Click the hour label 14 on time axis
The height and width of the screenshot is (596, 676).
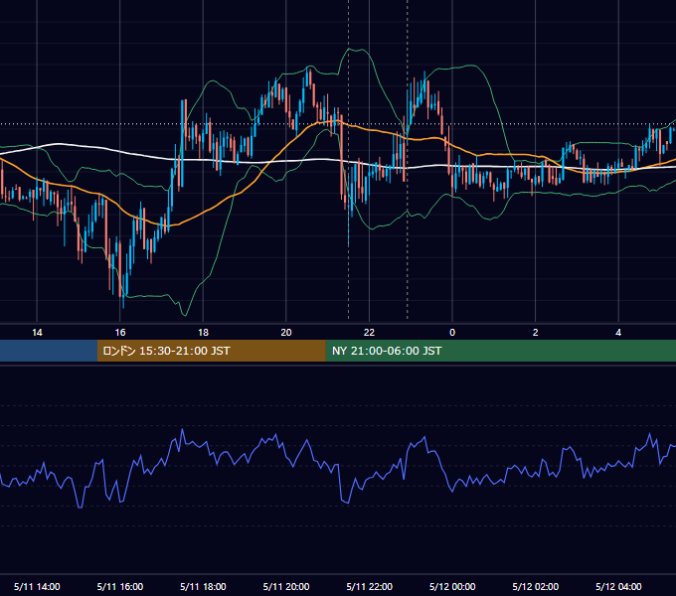37,333
